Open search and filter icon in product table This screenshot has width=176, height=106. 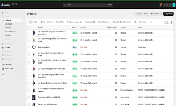166,22
